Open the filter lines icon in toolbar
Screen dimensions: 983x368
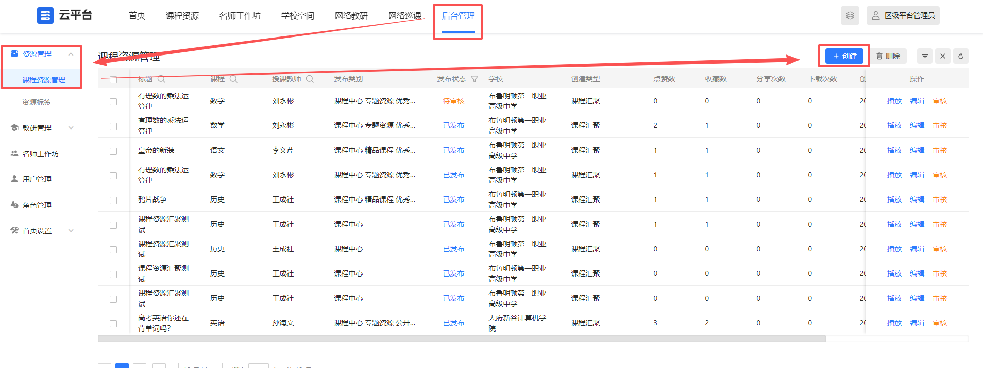[x=925, y=56]
